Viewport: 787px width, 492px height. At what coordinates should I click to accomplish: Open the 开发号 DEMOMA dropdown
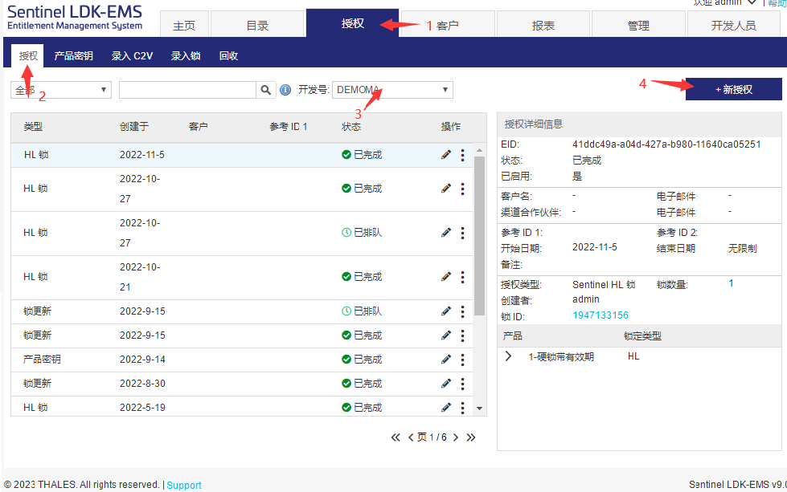click(x=392, y=90)
